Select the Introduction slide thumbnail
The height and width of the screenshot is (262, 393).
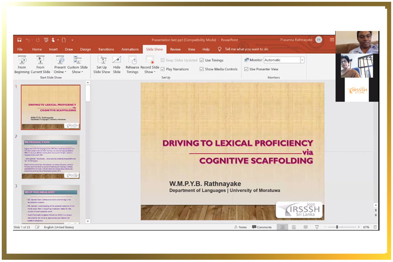click(51, 157)
